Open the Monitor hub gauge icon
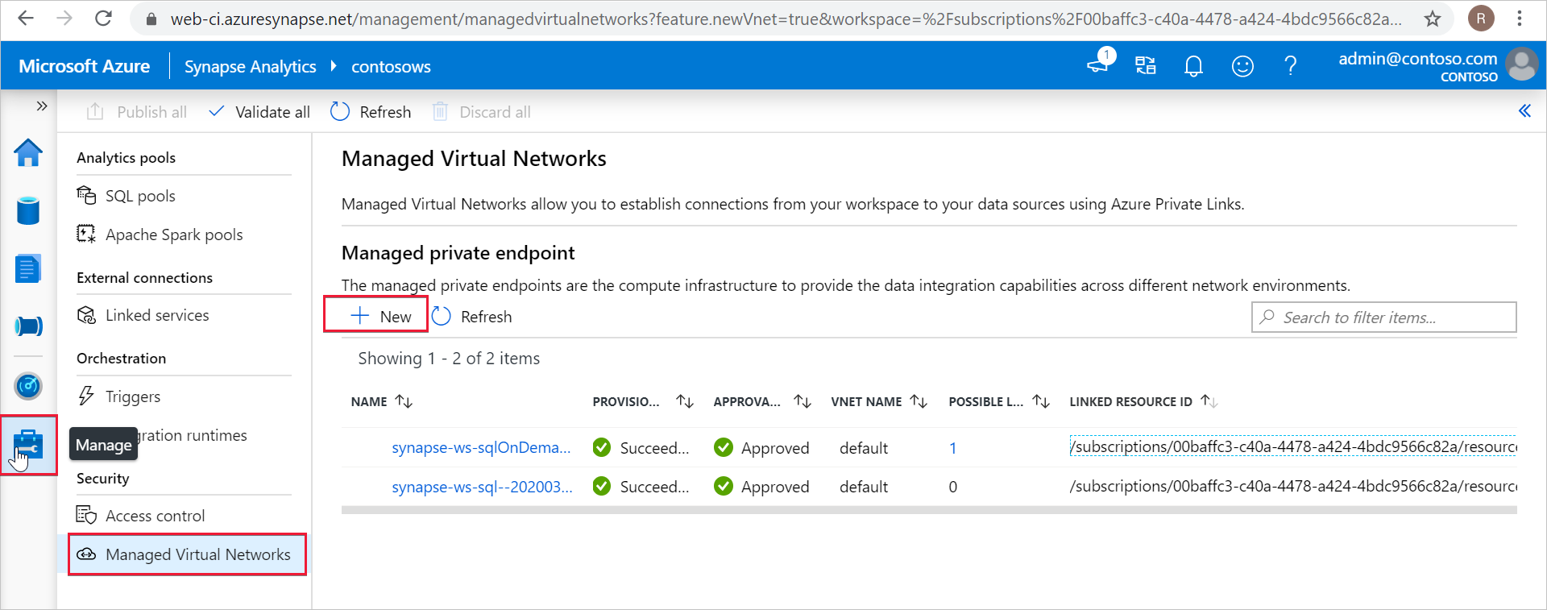 coord(28,386)
